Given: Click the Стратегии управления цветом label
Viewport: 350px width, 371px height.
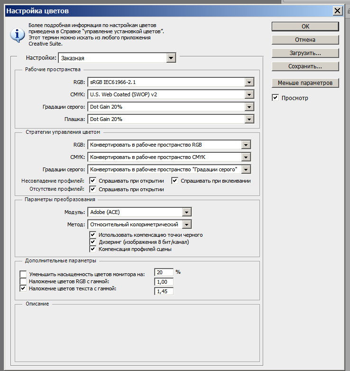Looking at the screenshot, I should point(63,132).
